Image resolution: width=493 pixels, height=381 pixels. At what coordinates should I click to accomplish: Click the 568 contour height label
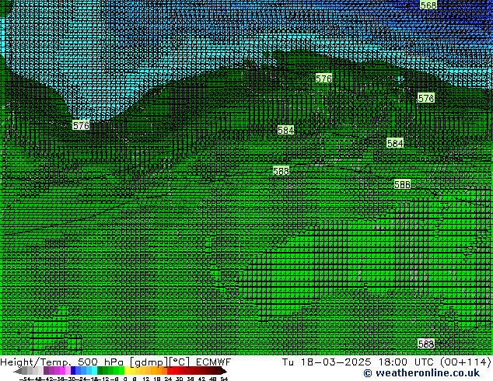click(x=428, y=5)
